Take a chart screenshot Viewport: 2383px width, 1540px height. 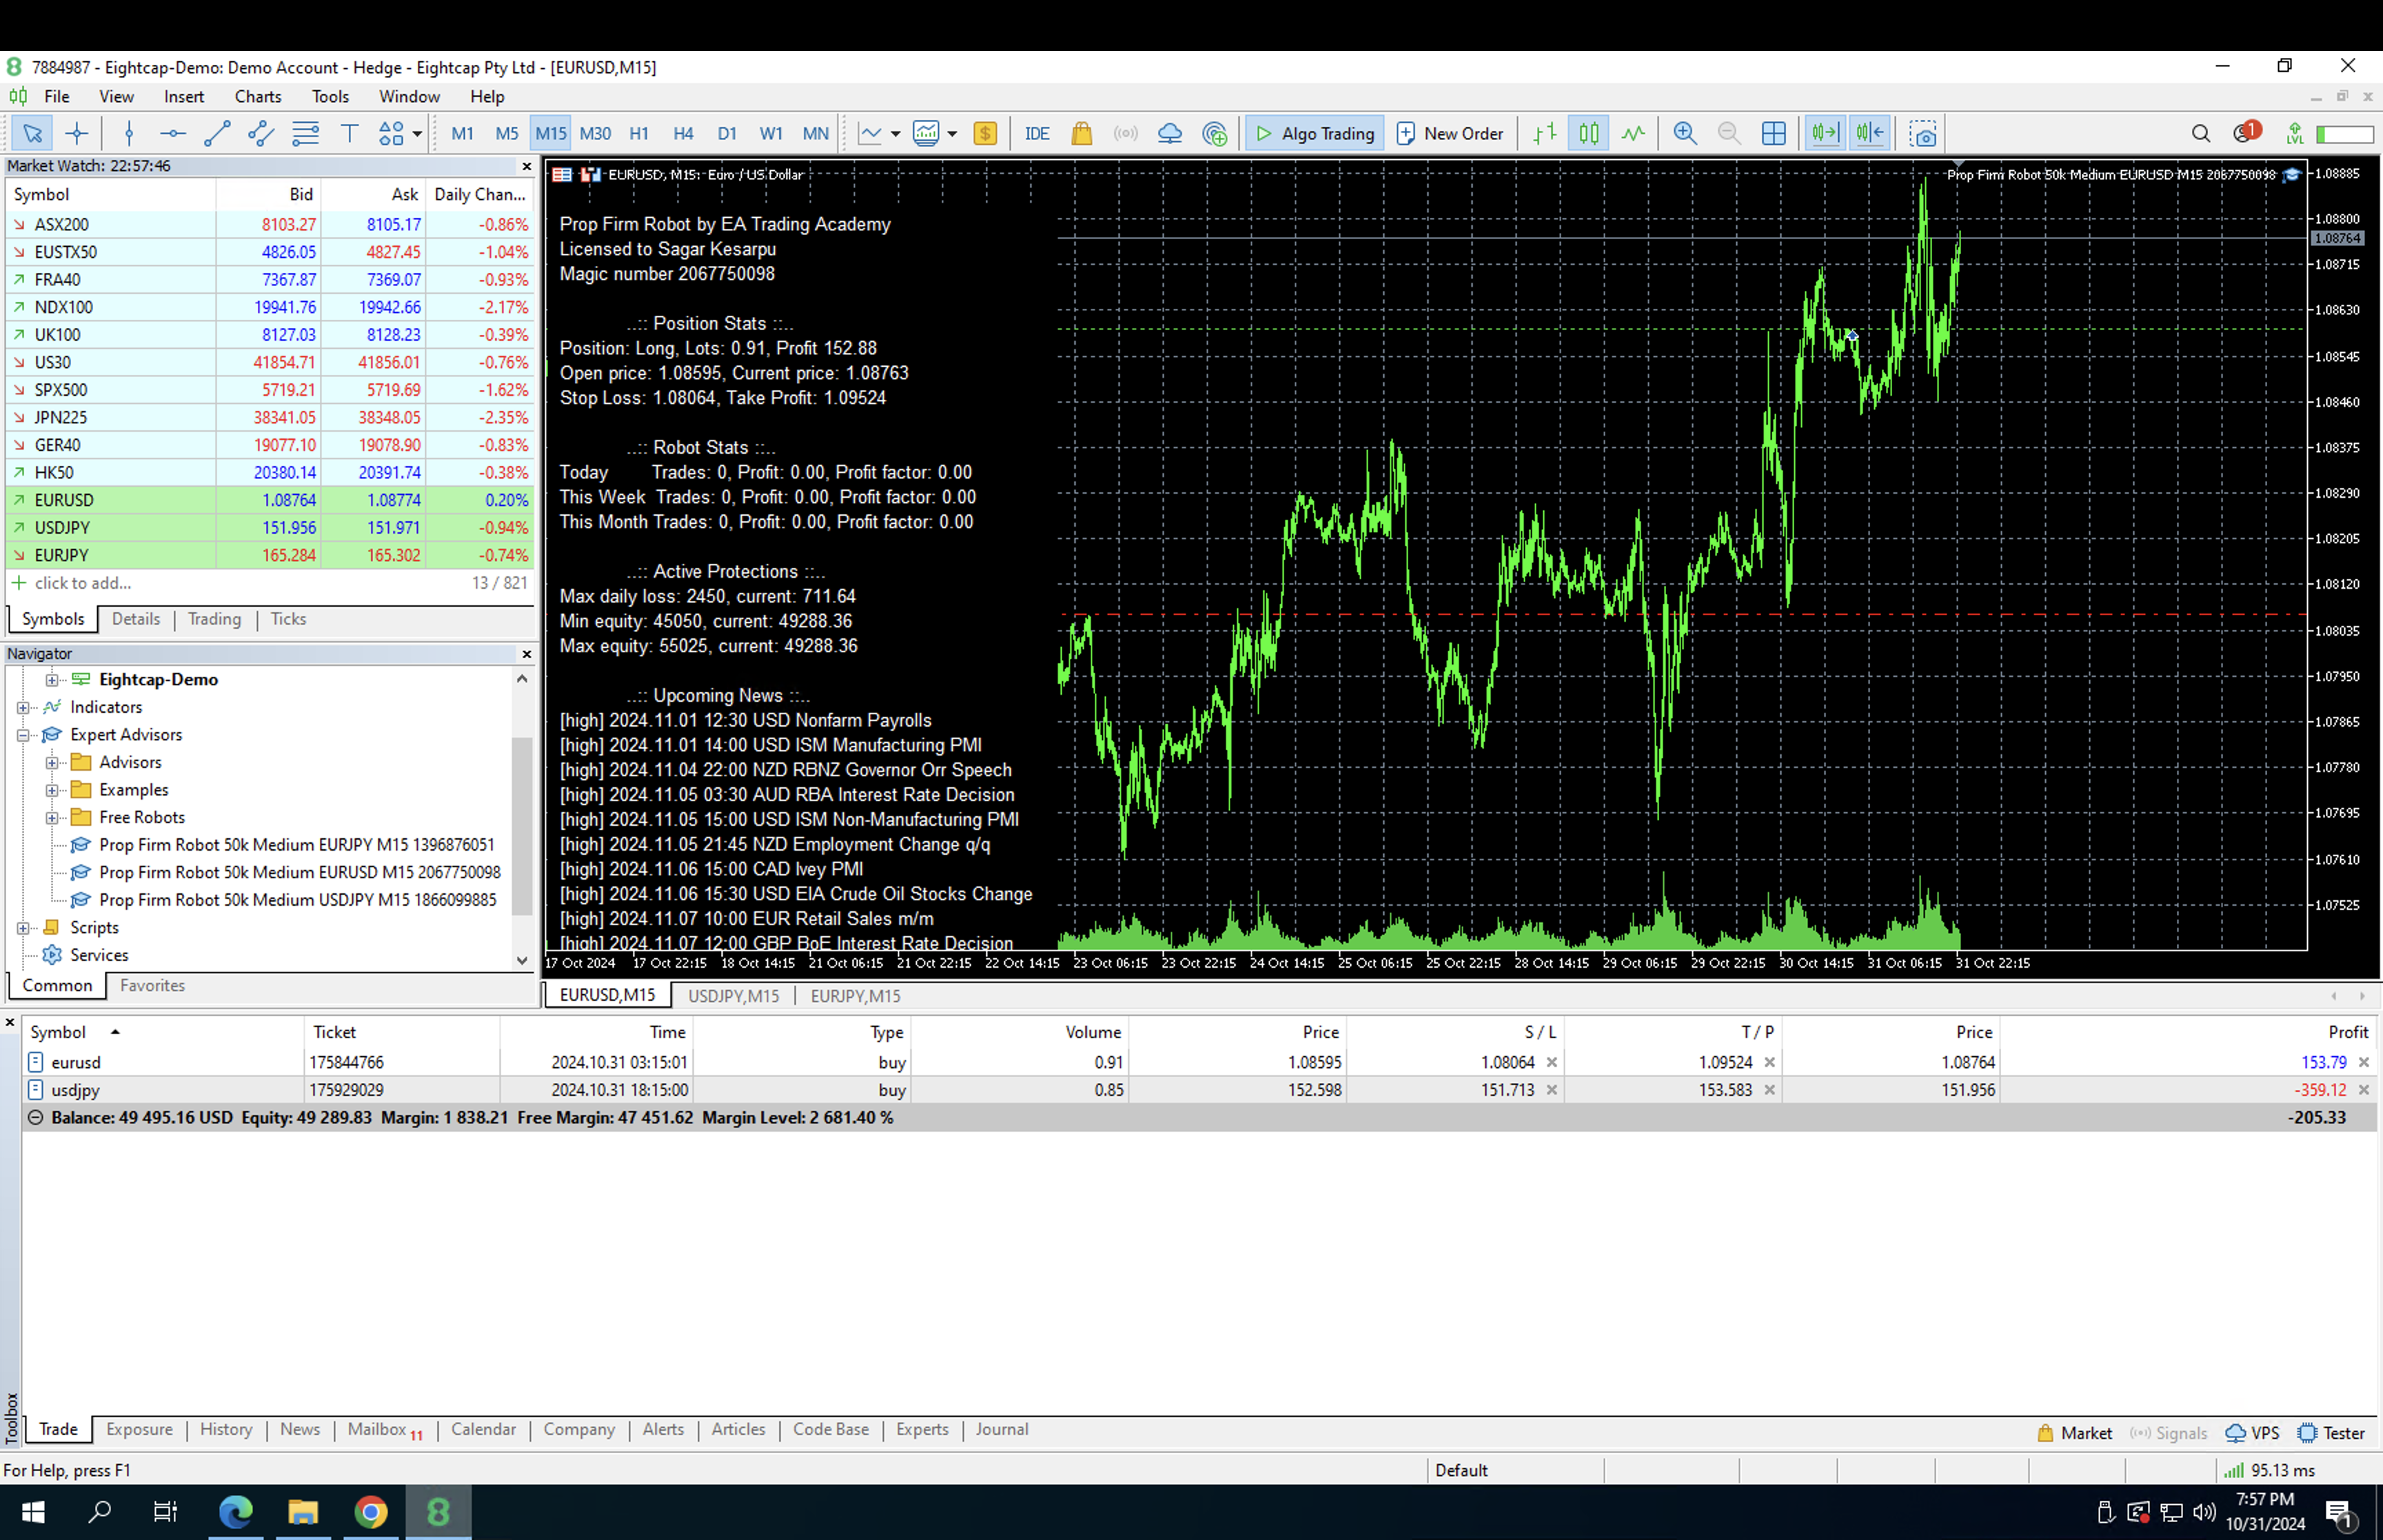tap(1922, 133)
